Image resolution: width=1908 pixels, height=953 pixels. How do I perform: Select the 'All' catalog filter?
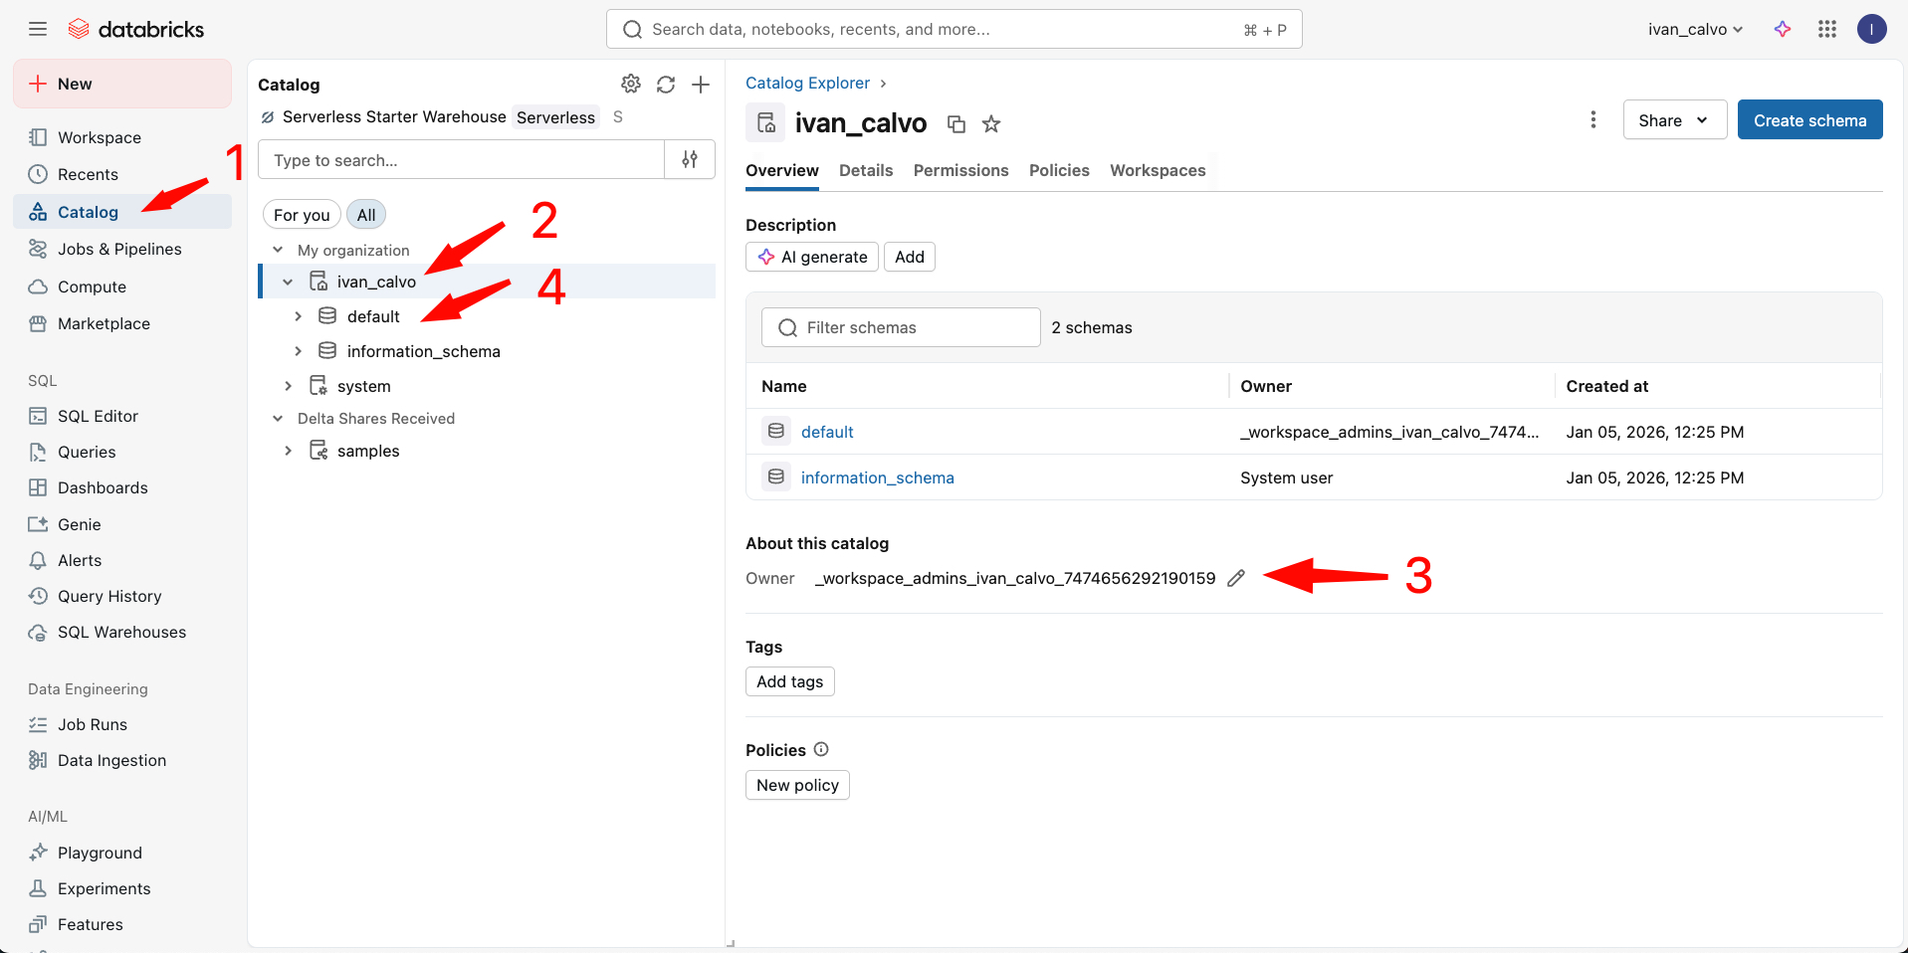(x=366, y=215)
